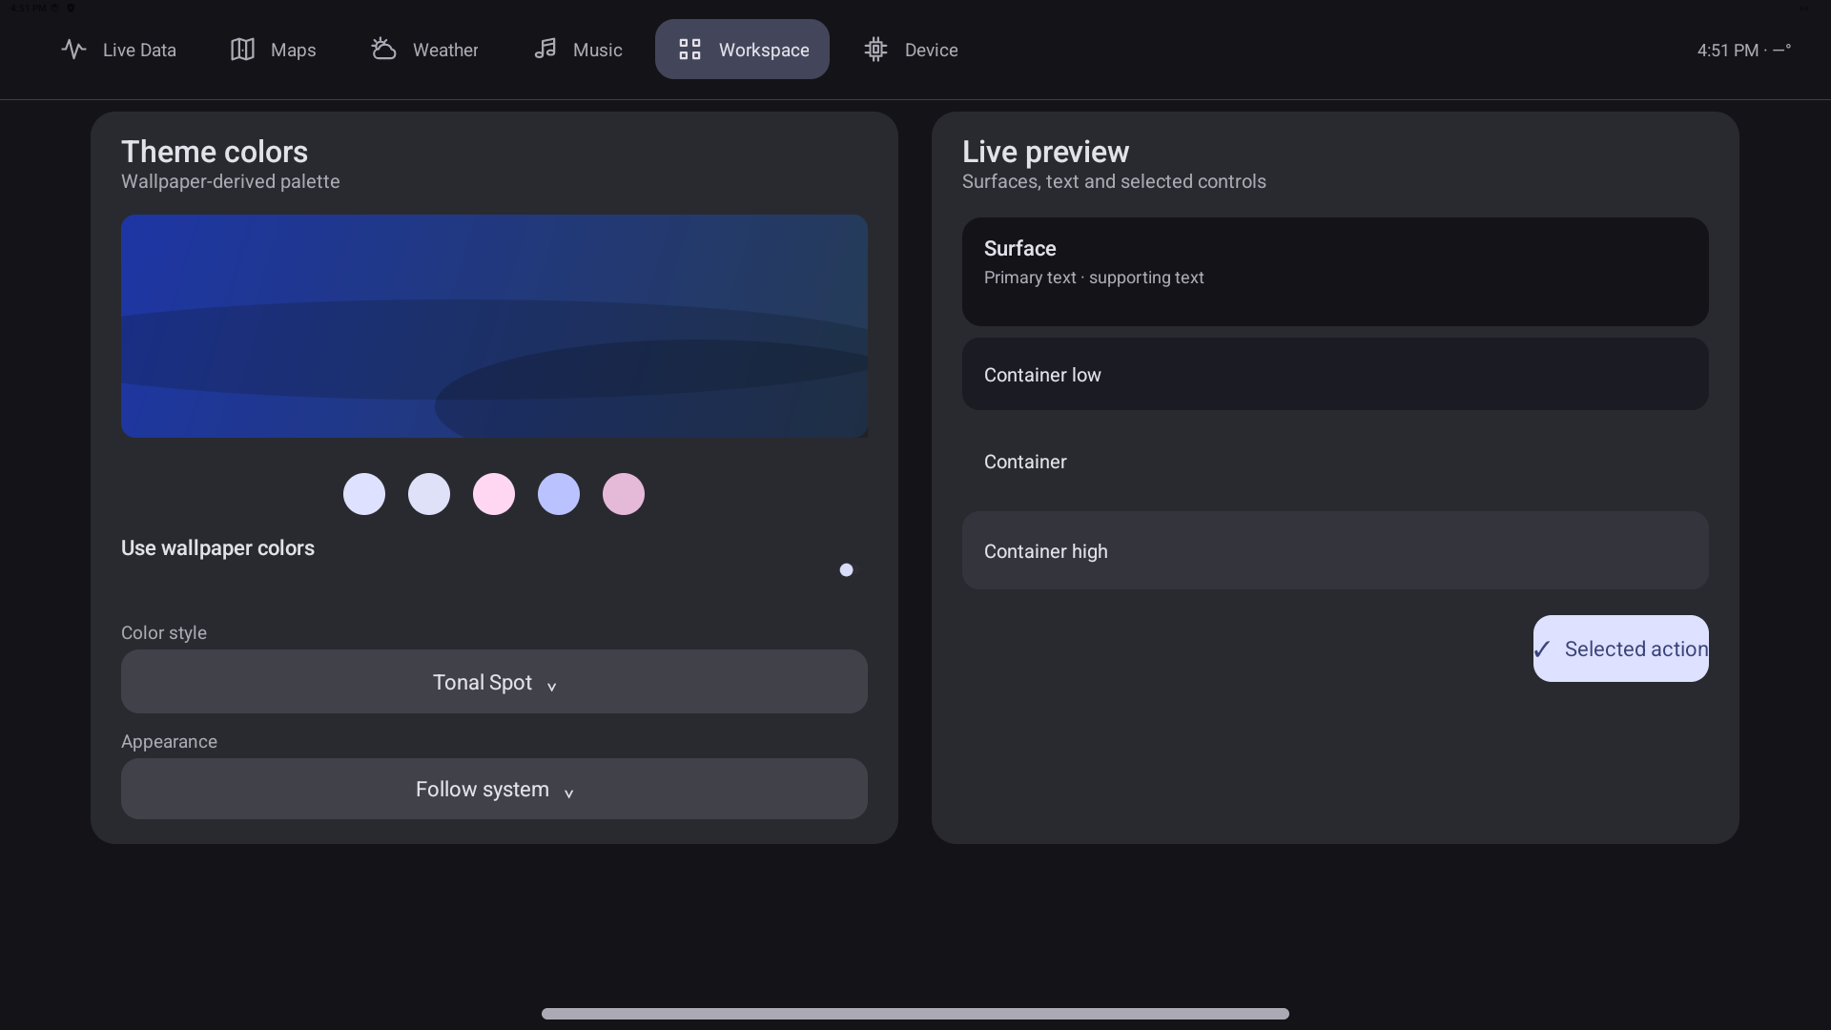This screenshot has height=1030, width=1831.
Task: Click the Music note icon
Action: click(545, 50)
